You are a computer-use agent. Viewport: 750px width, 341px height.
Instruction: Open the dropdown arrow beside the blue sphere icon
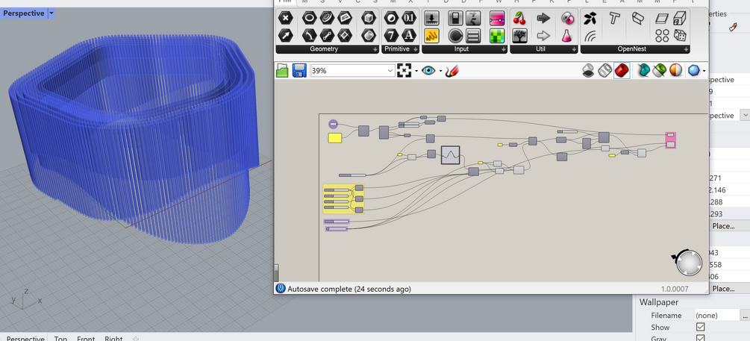(x=704, y=72)
